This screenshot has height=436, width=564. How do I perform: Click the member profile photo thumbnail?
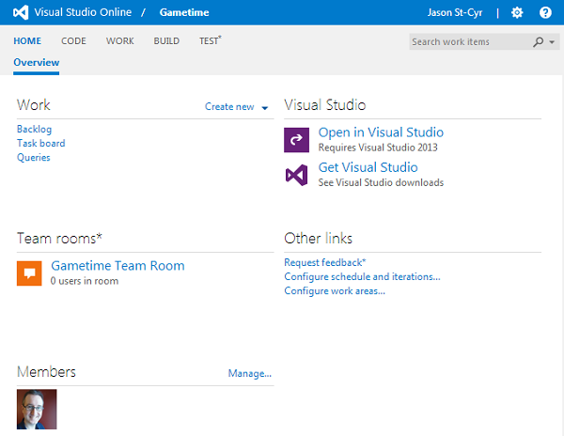pyautogui.click(x=37, y=409)
